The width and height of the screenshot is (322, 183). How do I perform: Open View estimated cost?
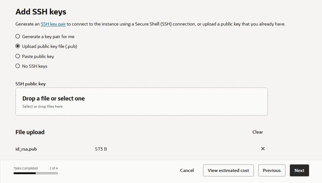coord(228,170)
